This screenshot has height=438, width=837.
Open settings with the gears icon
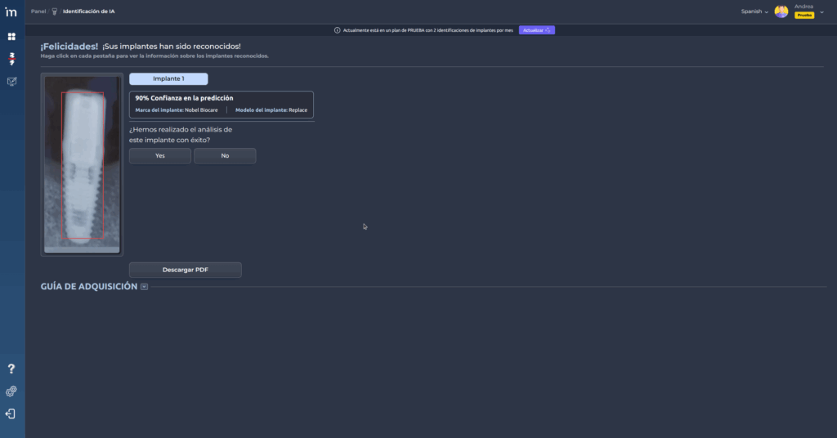tap(11, 391)
